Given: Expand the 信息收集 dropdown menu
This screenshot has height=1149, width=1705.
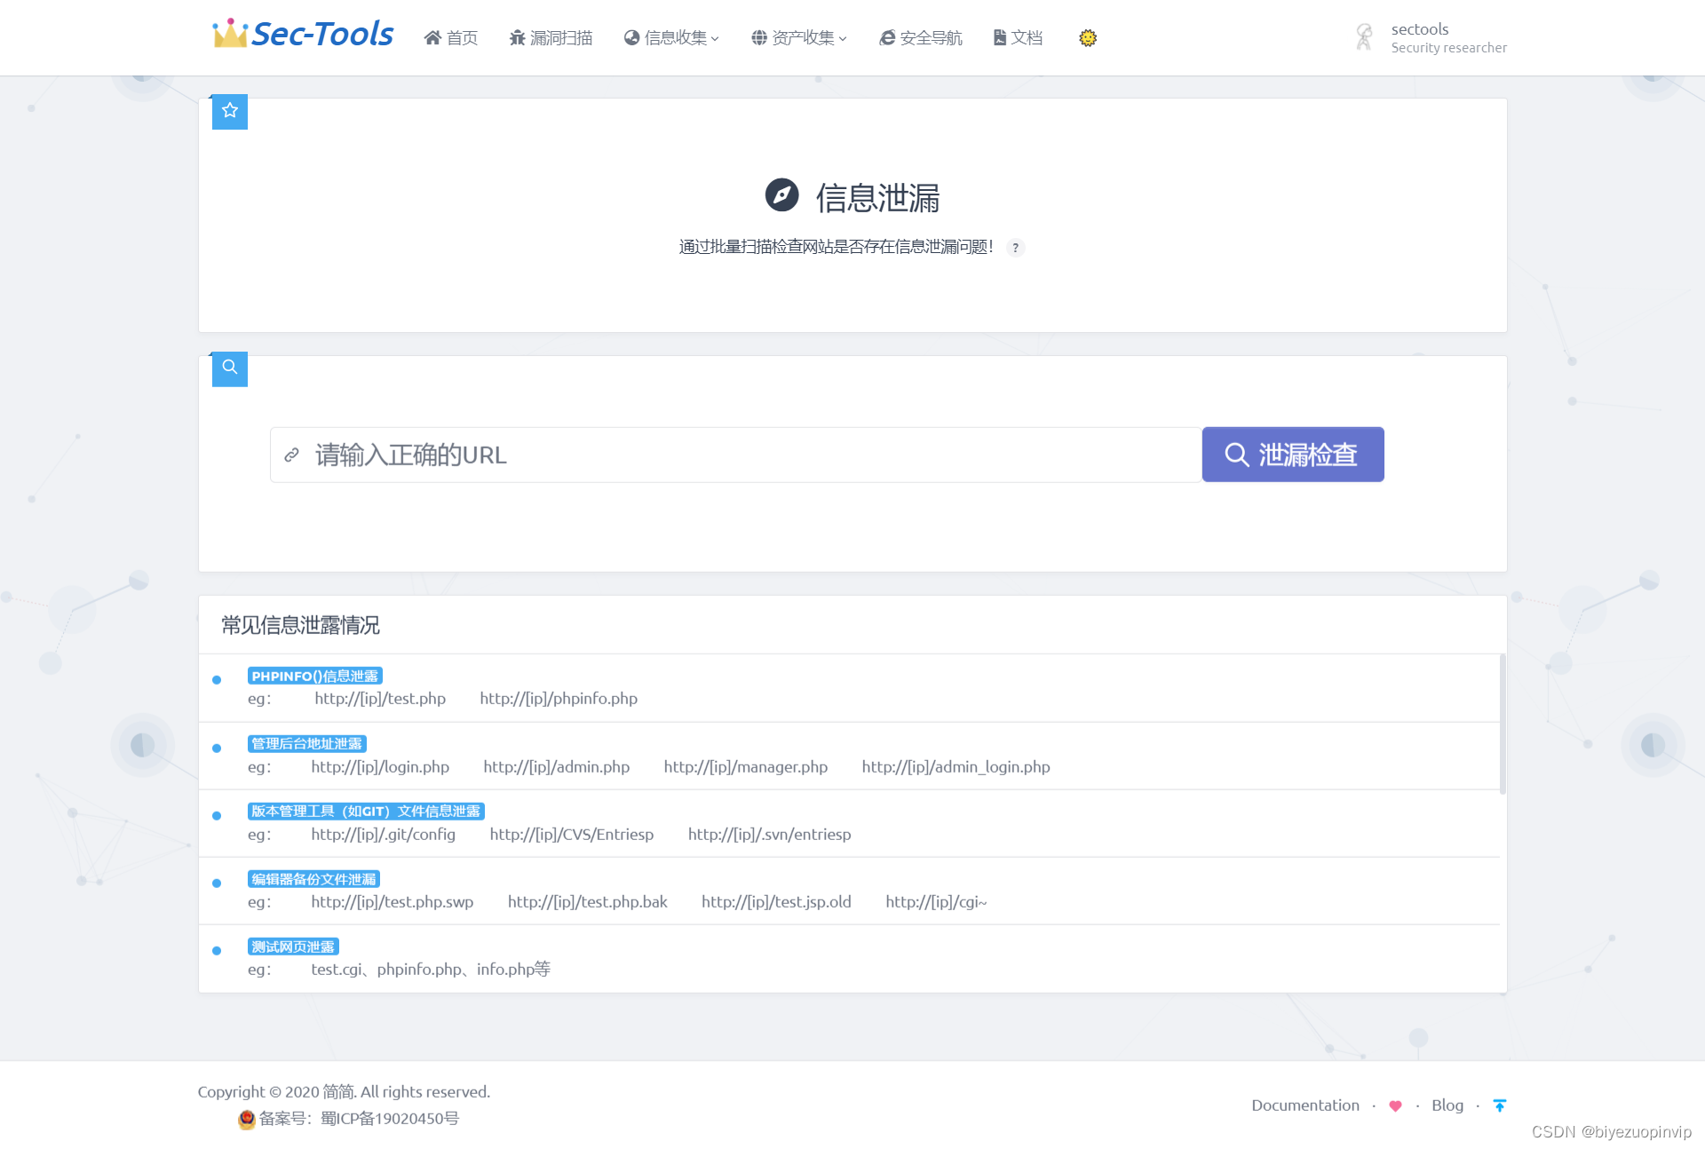Looking at the screenshot, I should 670,37.
